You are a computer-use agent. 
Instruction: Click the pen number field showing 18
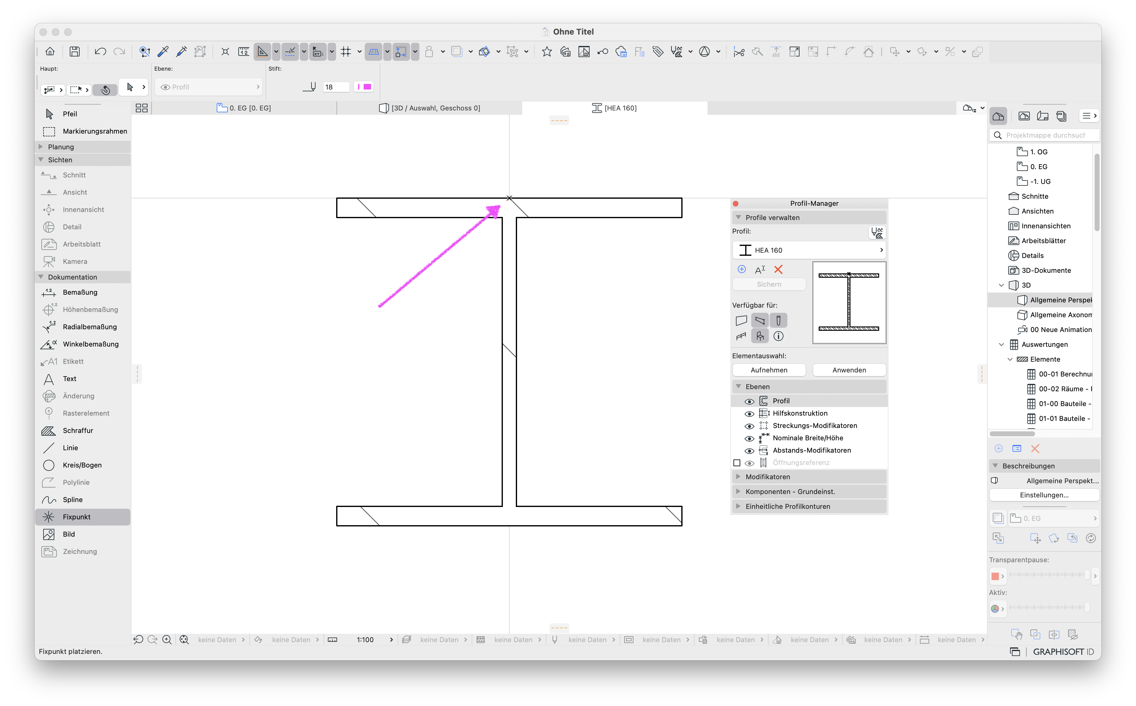pos(336,87)
